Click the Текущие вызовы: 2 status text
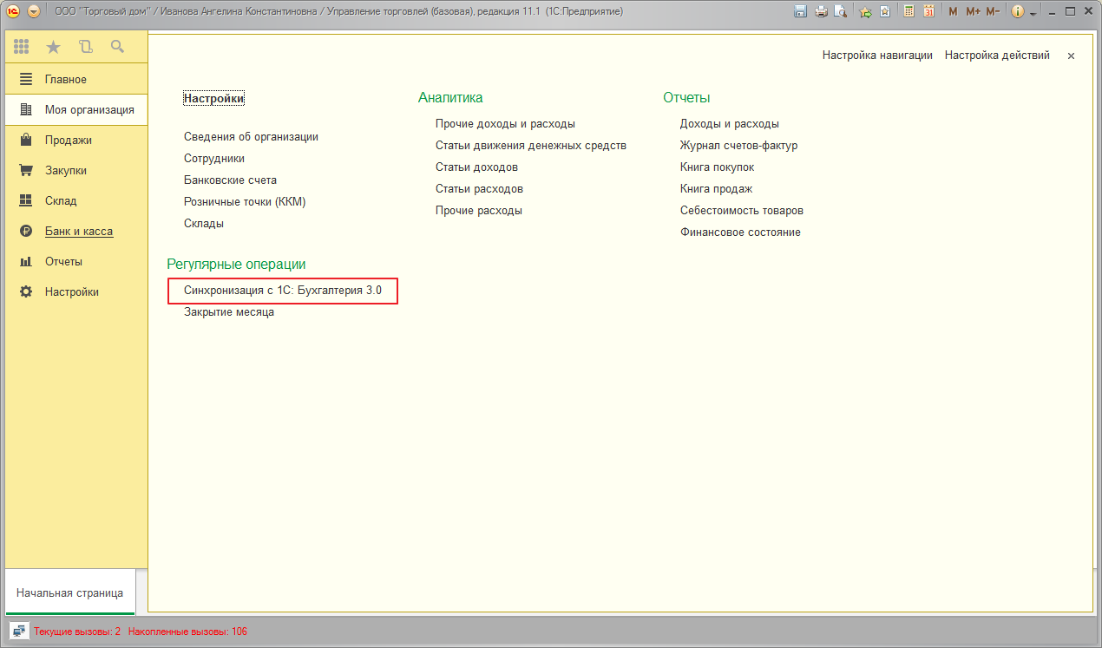 pos(77,632)
